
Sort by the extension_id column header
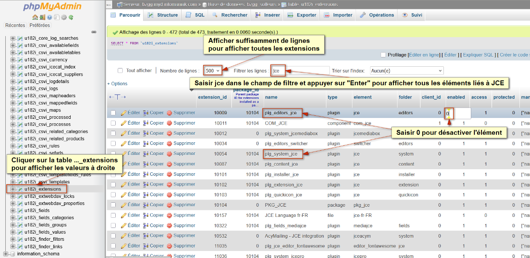[x=212, y=97]
